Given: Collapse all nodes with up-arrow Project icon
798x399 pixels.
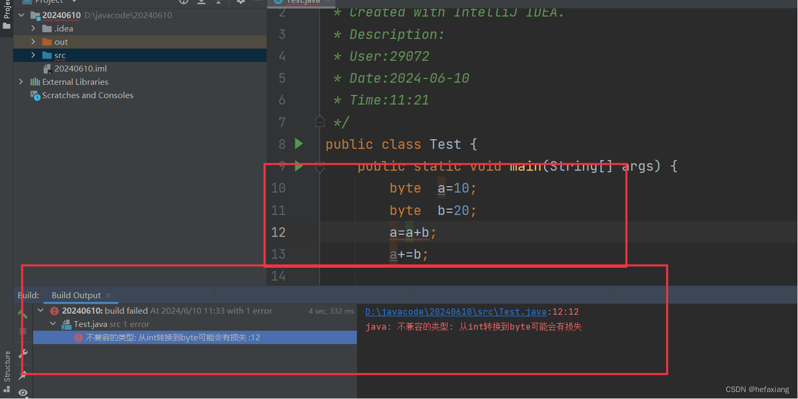Looking at the screenshot, I should pyautogui.click(x=218, y=3).
